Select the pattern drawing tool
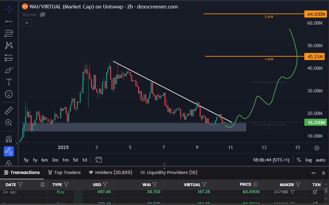329x205 pixels. pyautogui.click(x=9, y=46)
